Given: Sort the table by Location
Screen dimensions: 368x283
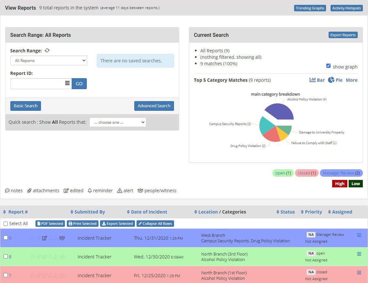Looking at the screenshot, I should click(206, 212).
